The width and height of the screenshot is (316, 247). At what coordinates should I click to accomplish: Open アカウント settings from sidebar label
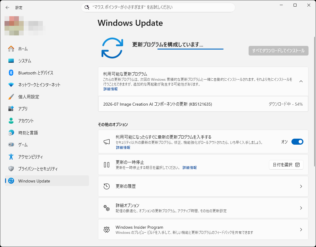pyautogui.click(x=26, y=121)
